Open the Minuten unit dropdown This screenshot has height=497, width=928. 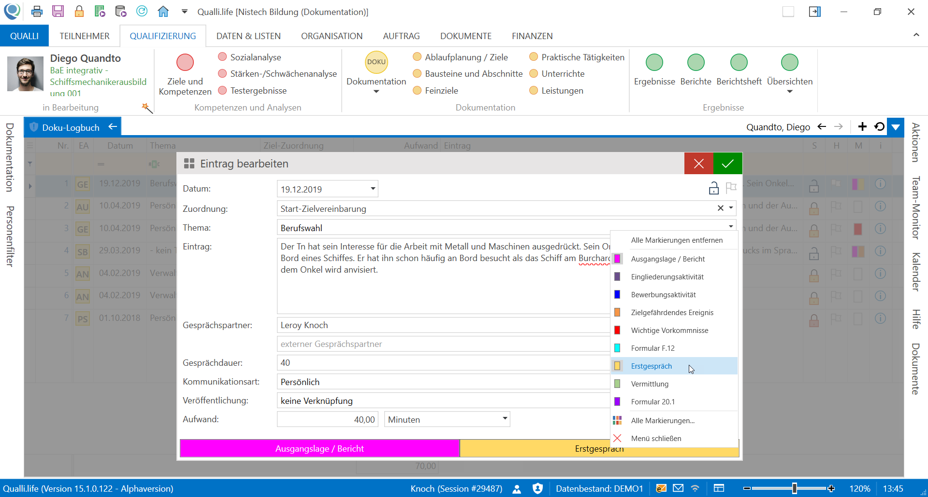click(x=505, y=419)
